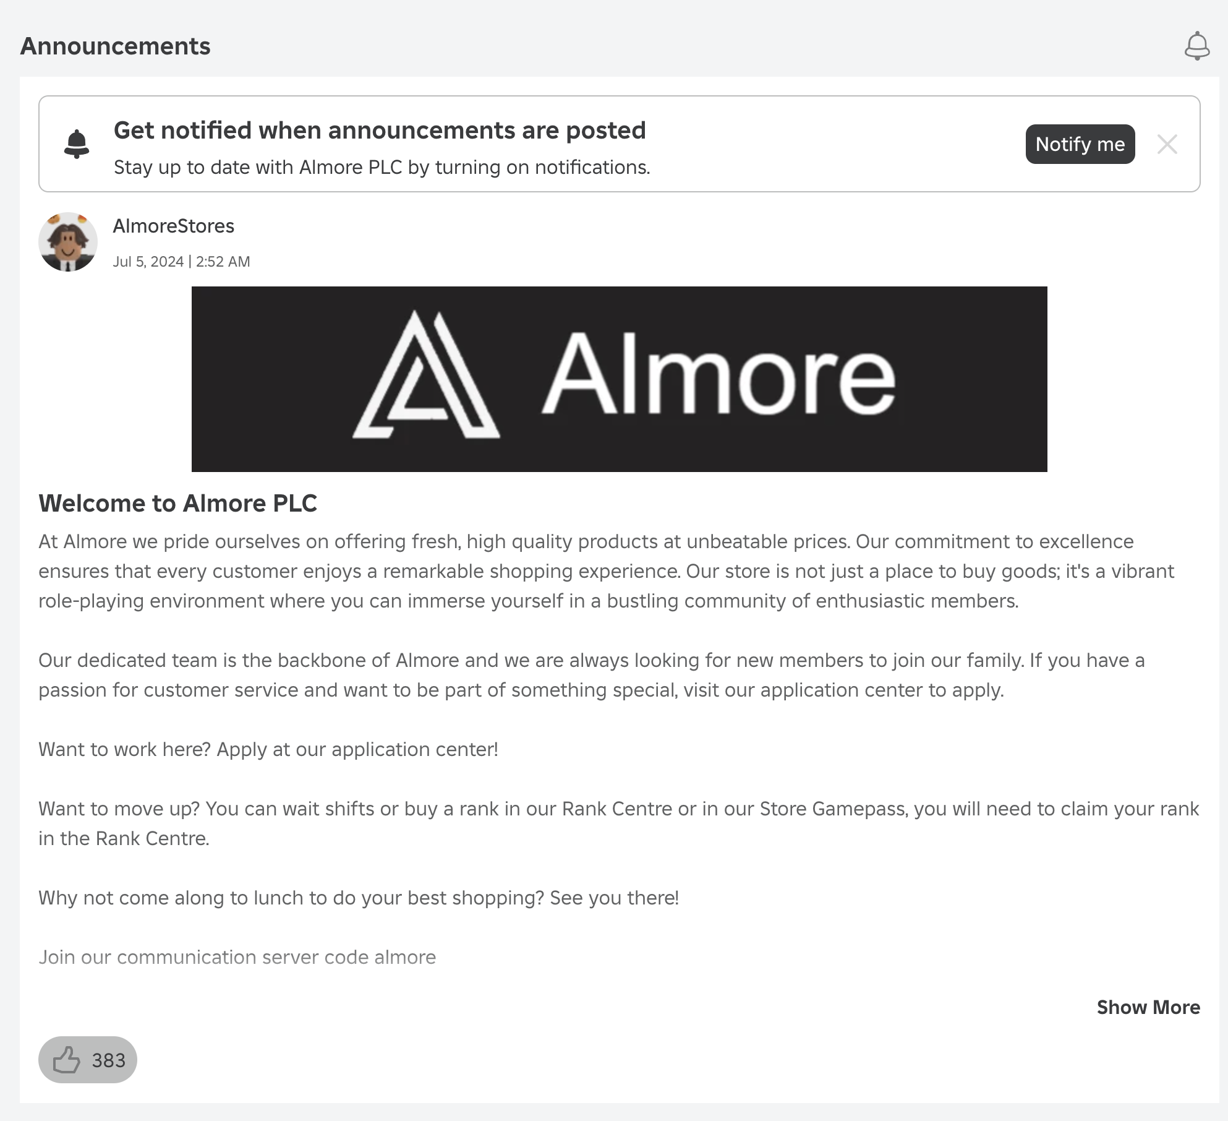Click the triangular Almore logo mark

(425, 376)
